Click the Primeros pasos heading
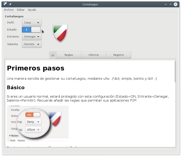Screen dimensions: 182x157 coord(36,68)
